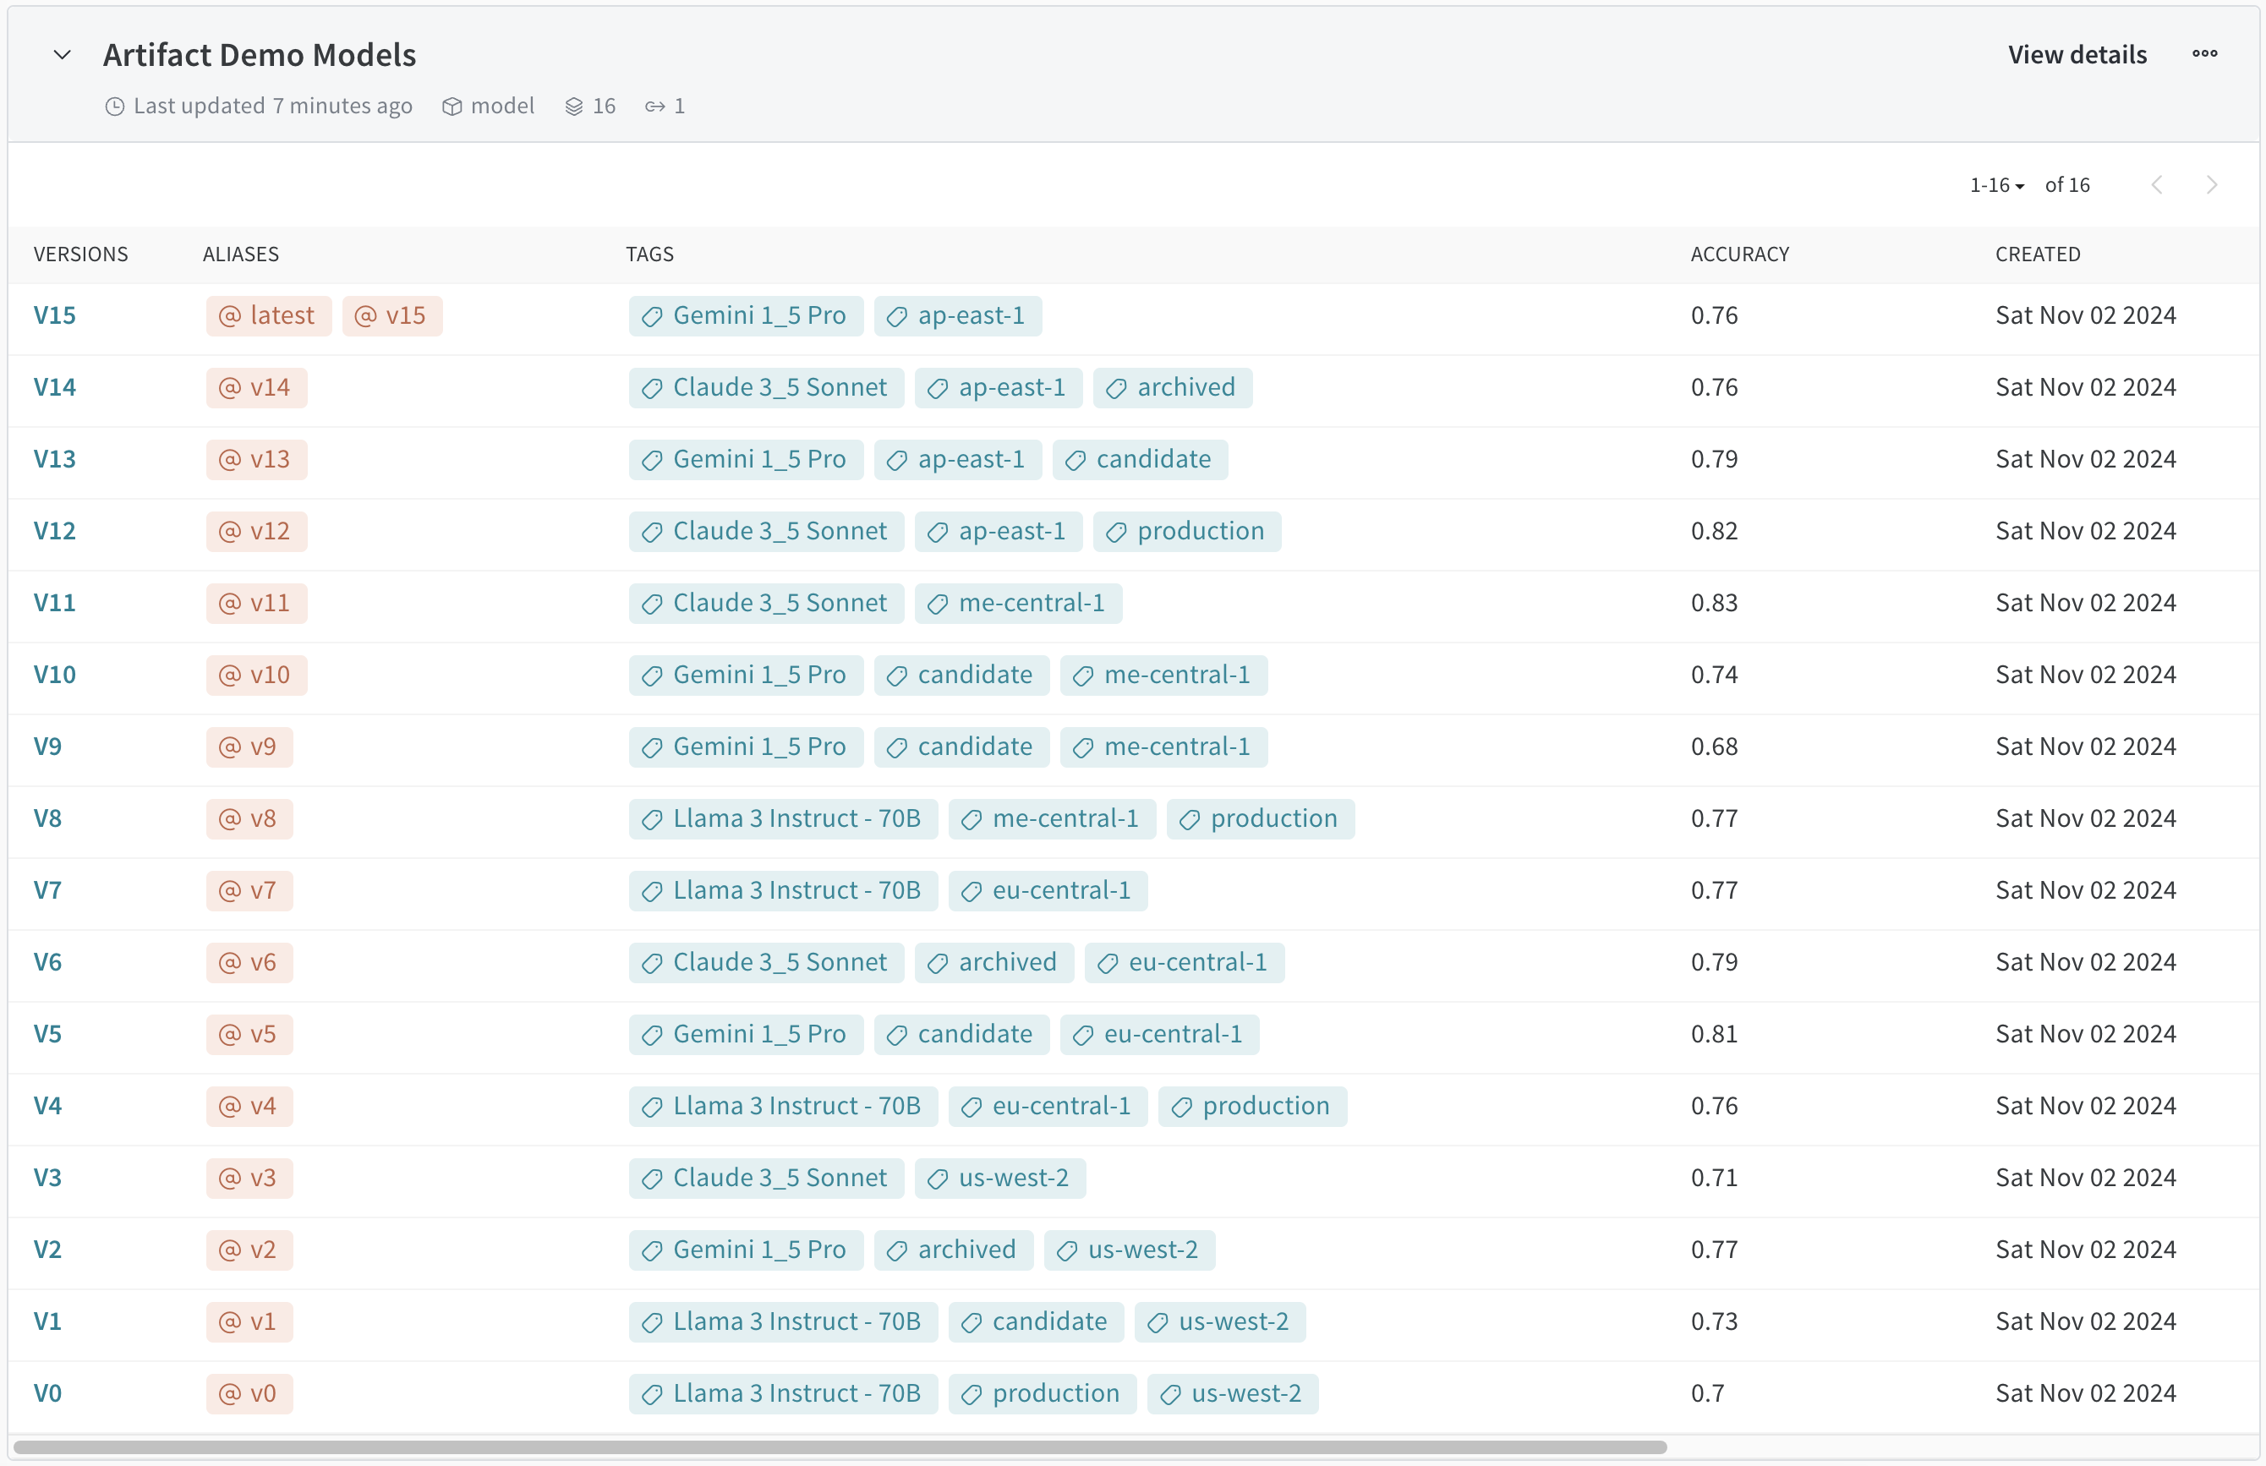The width and height of the screenshot is (2266, 1466).
Task: Click the candidate tag on V10
Action: pyautogui.click(x=961, y=675)
